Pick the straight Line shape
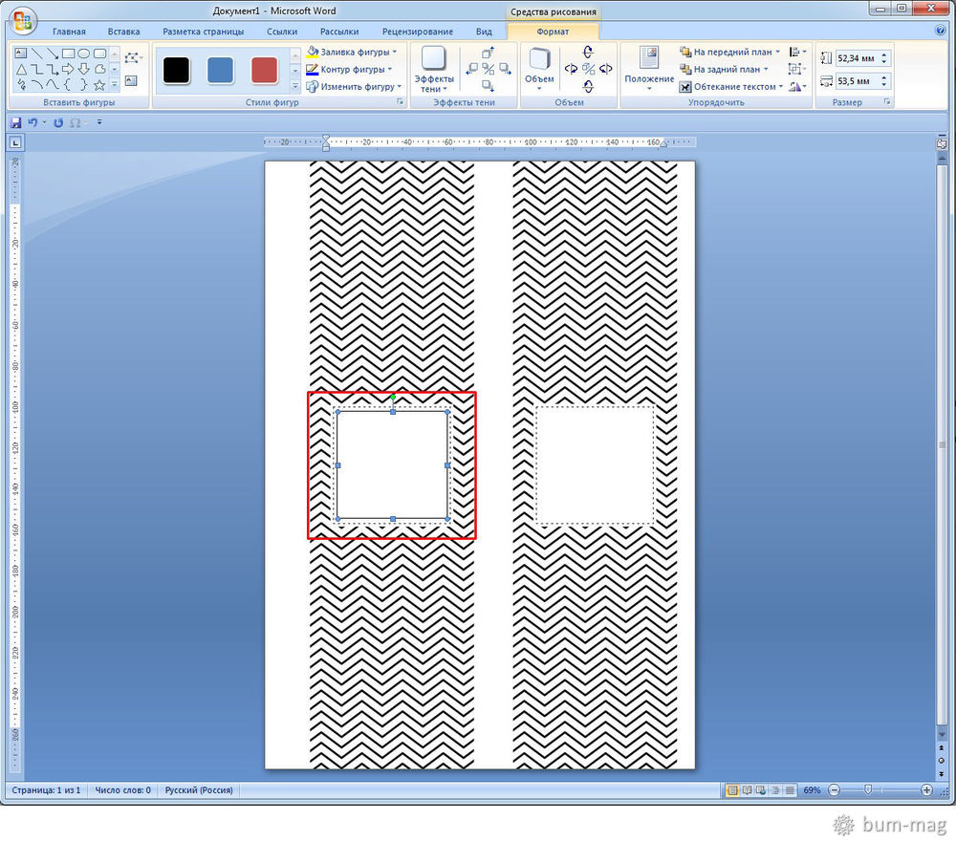Screen dimensions: 956x842 pyautogui.click(x=36, y=54)
